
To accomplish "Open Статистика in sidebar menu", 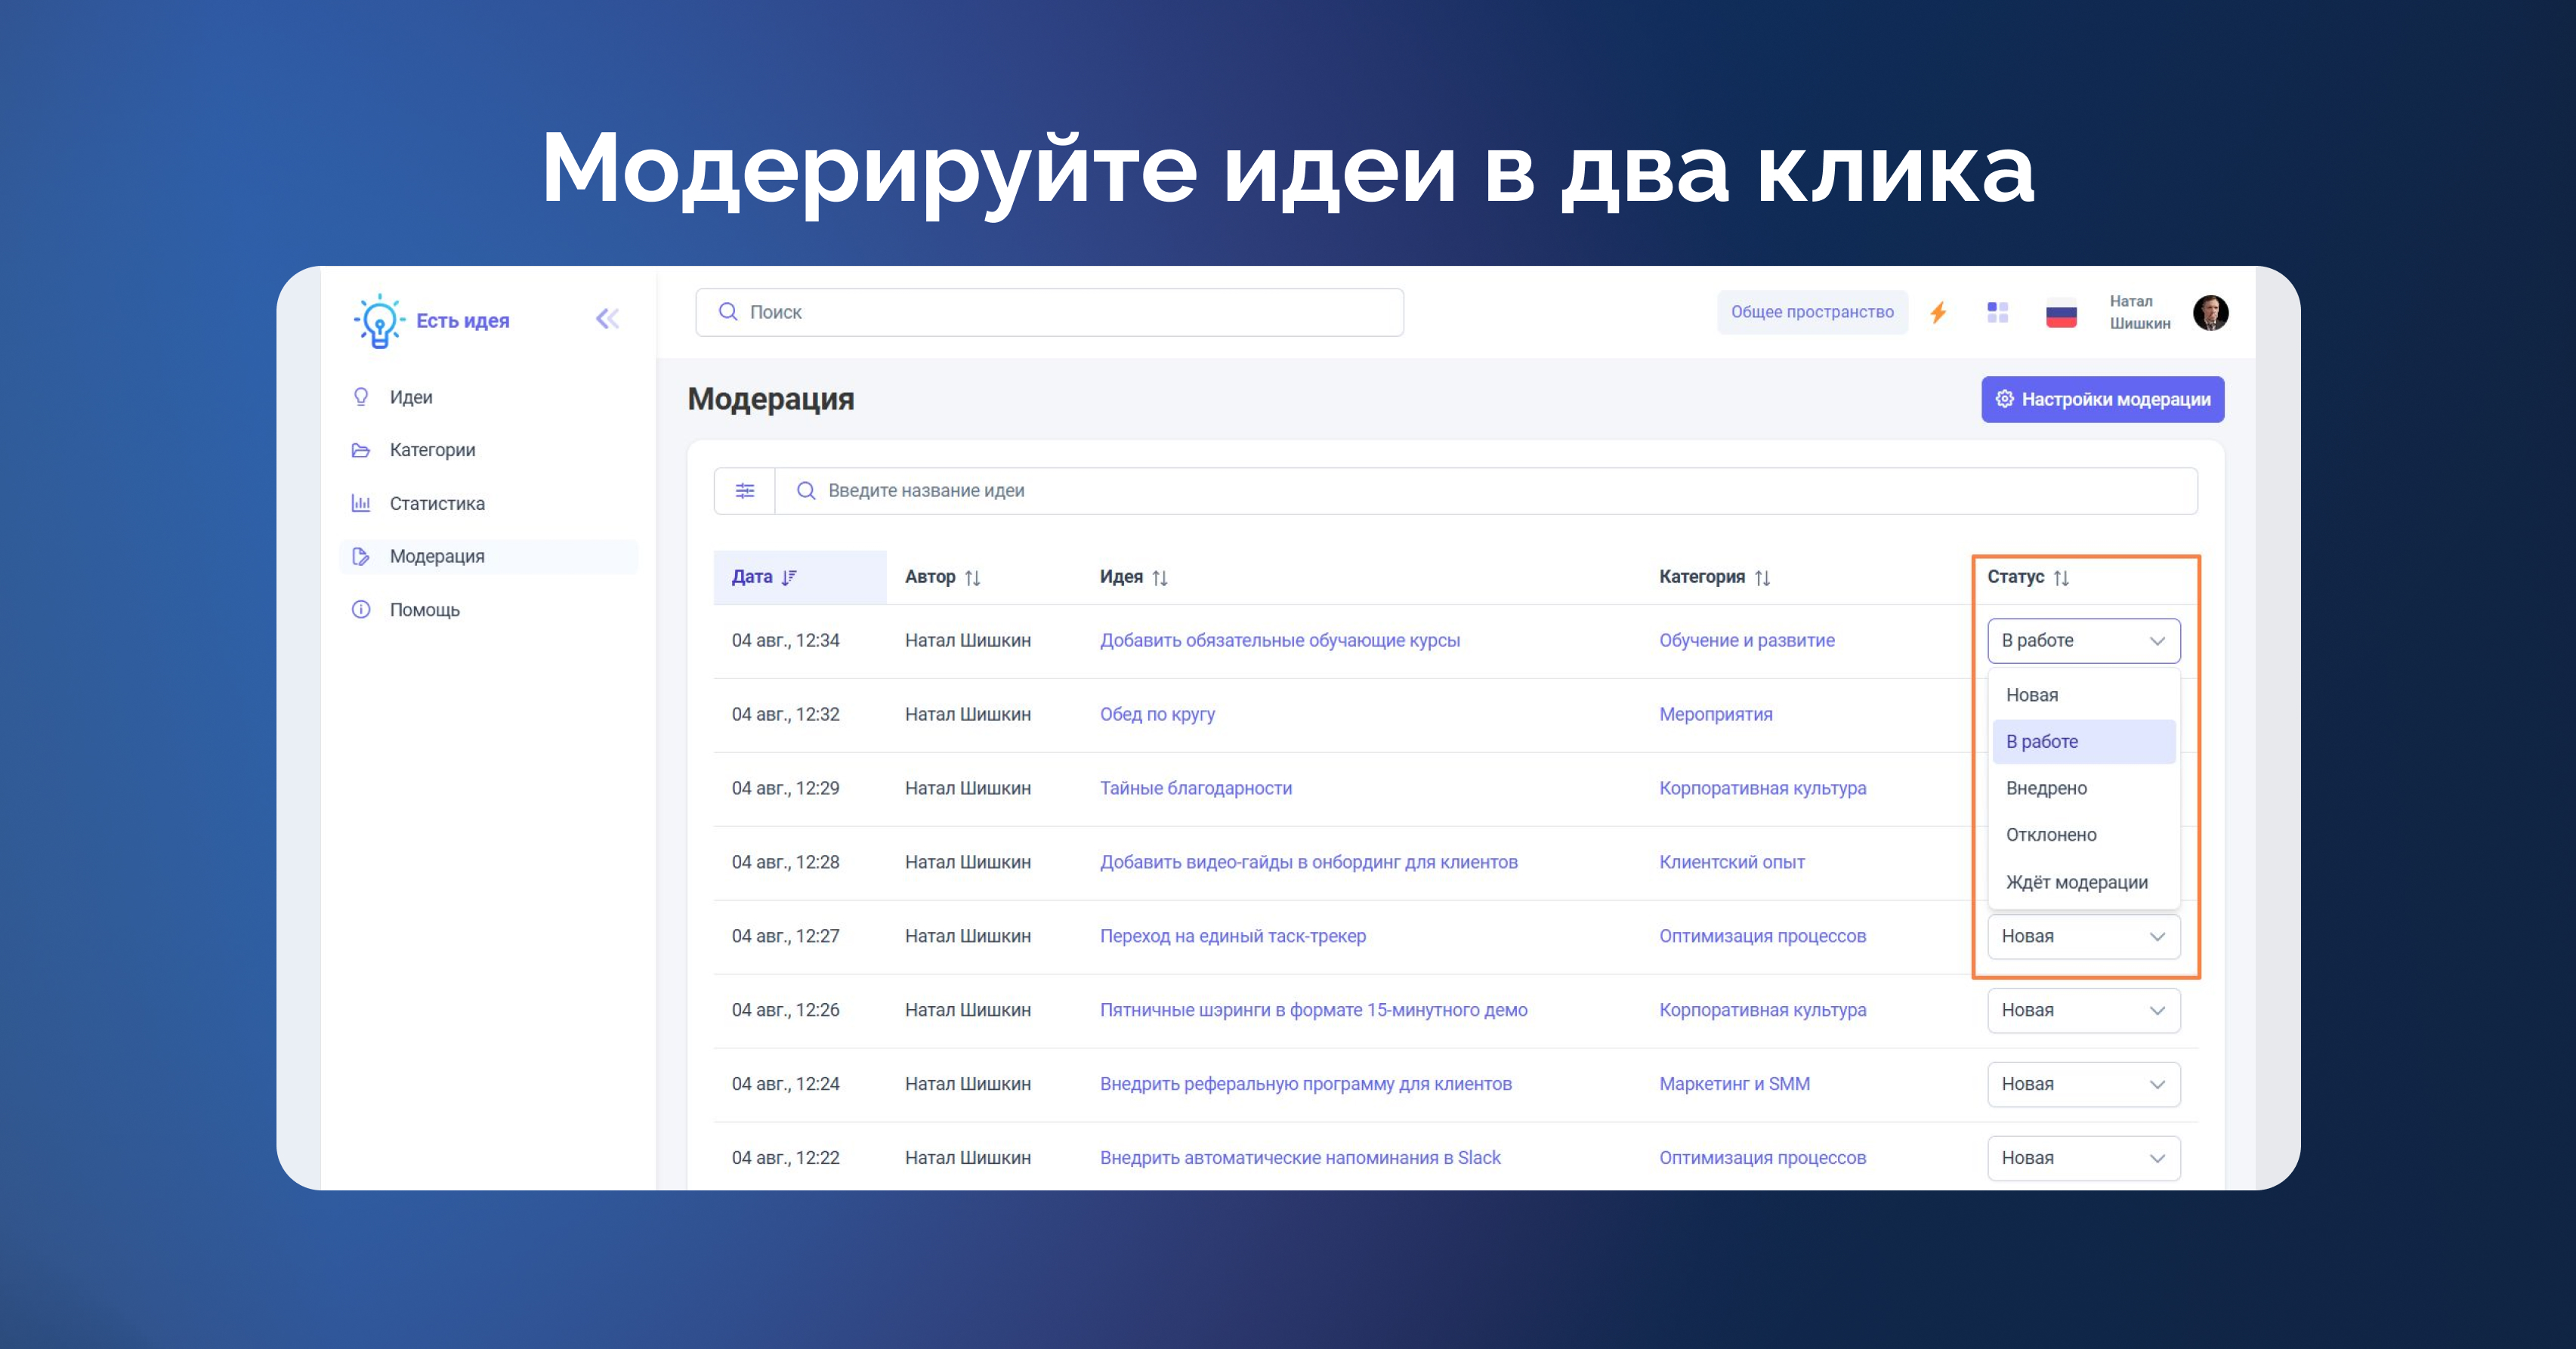I will pos(437,504).
